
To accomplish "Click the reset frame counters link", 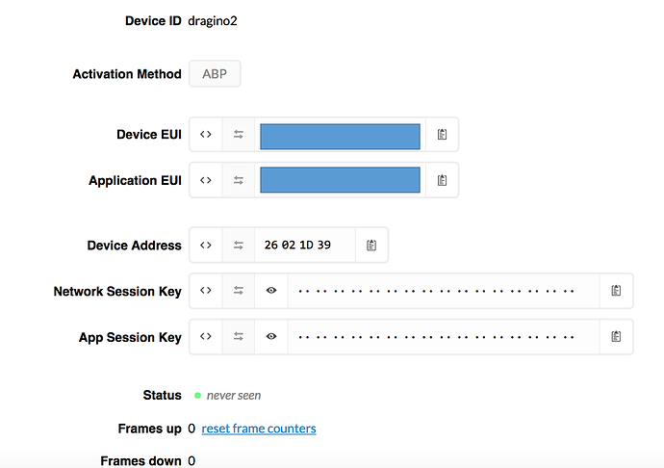I will point(259,429).
